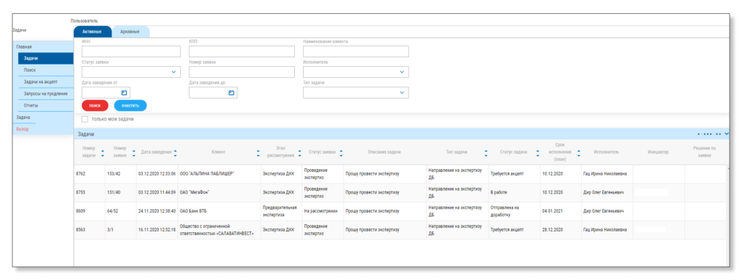Click request number 3/1
The width and height of the screenshot is (742, 280).
(x=110, y=230)
